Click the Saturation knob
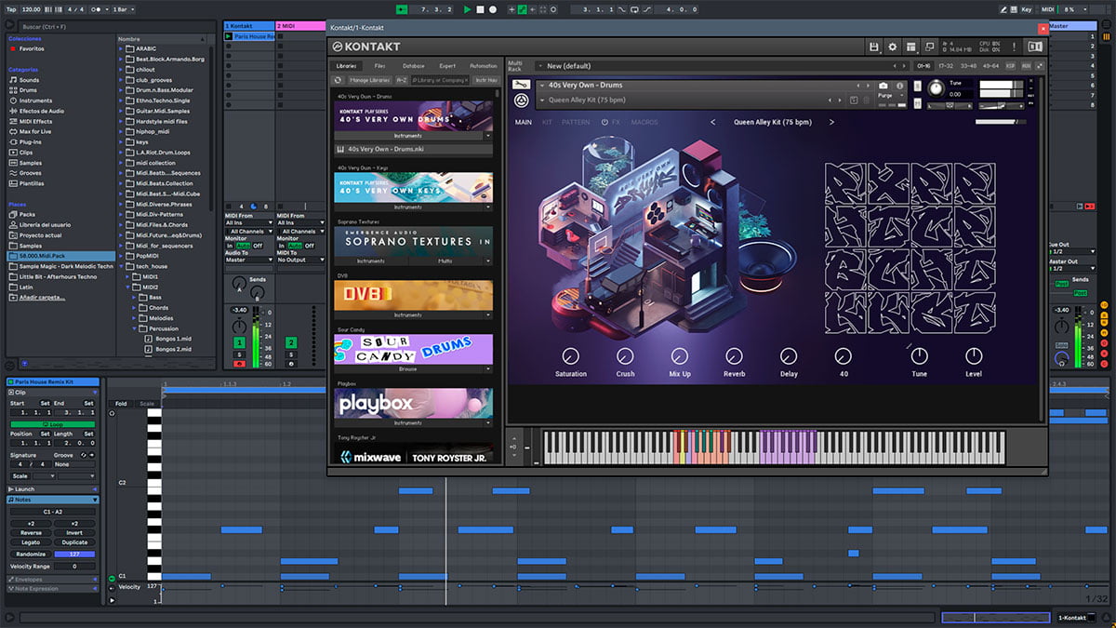Image resolution: width=1116 pixels, height=628 pixels. (571, 356)
